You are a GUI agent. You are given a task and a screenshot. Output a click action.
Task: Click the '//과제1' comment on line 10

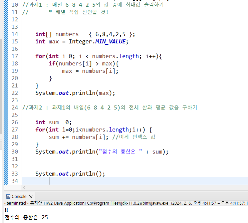tap(93, 5)
